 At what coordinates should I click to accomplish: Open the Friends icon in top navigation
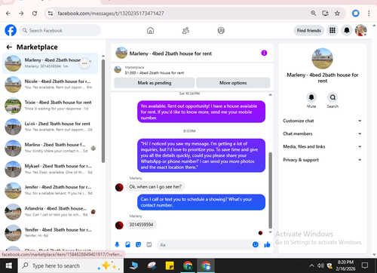click(185, 31)
